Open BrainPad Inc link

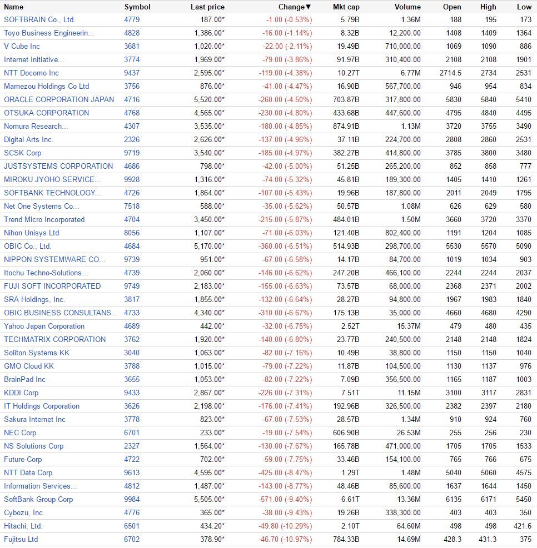pos(24,379)
